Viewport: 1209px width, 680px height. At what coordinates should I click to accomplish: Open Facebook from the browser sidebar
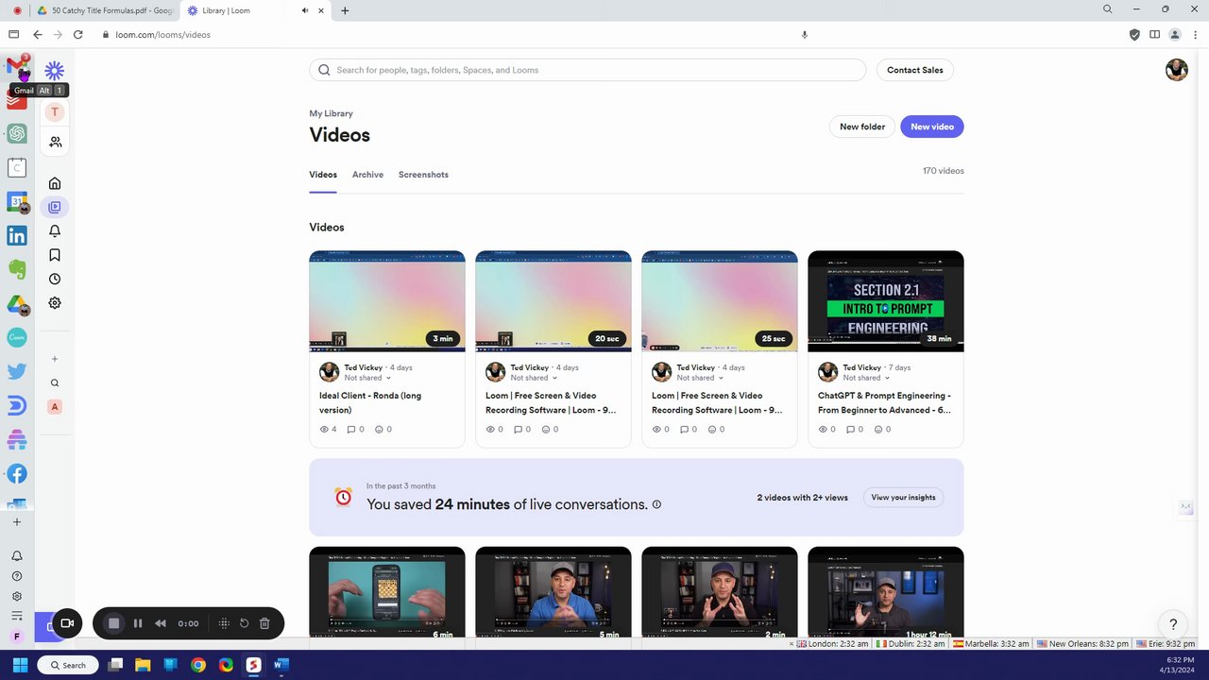(17, 473)
